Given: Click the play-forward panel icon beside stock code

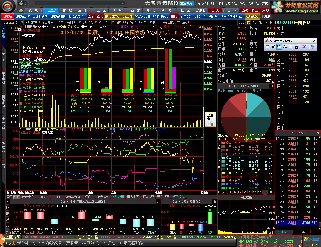Looking at the screenshot, I should coord(272,23).
